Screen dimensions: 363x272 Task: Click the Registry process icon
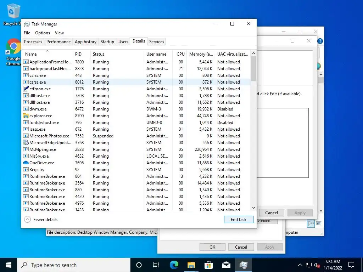[26, 170]
